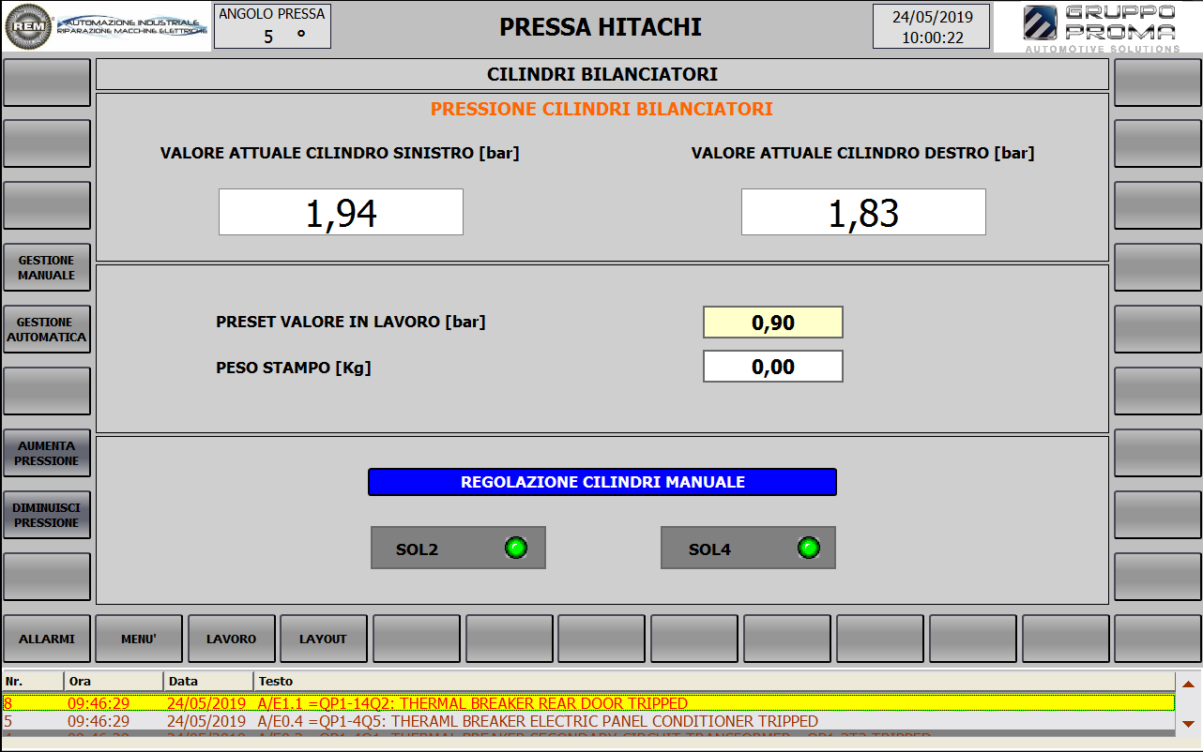
Task: Select left cylinder pressure value 1,94
Action: pyautogui.click(x=341, y=212)
